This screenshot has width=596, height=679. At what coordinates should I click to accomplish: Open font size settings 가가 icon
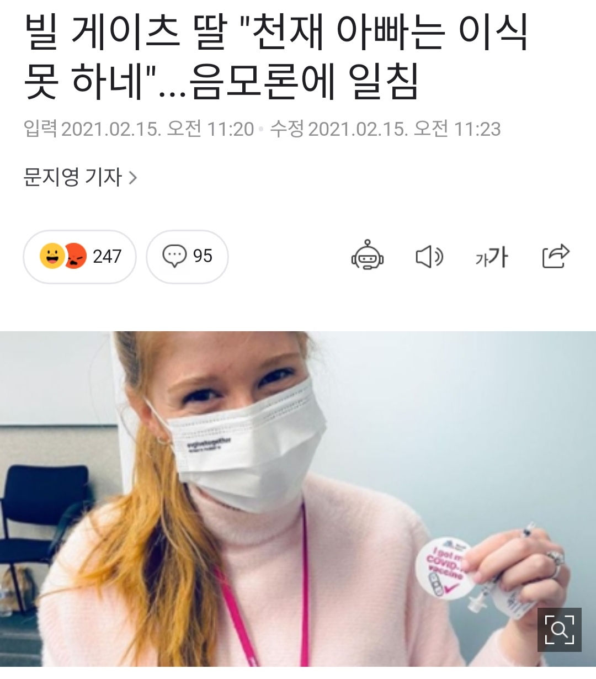(x=492, y=257)
